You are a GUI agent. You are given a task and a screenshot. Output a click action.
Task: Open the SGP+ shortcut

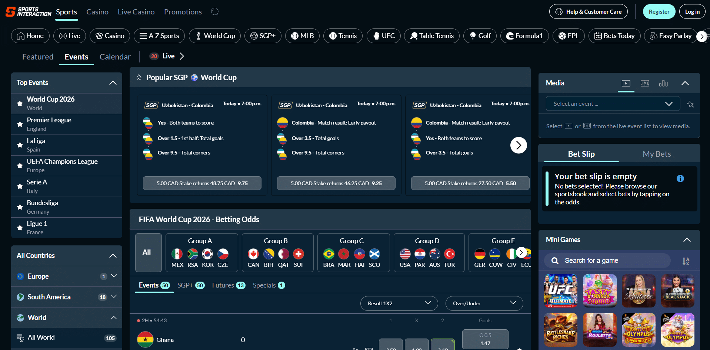[263, 36]
